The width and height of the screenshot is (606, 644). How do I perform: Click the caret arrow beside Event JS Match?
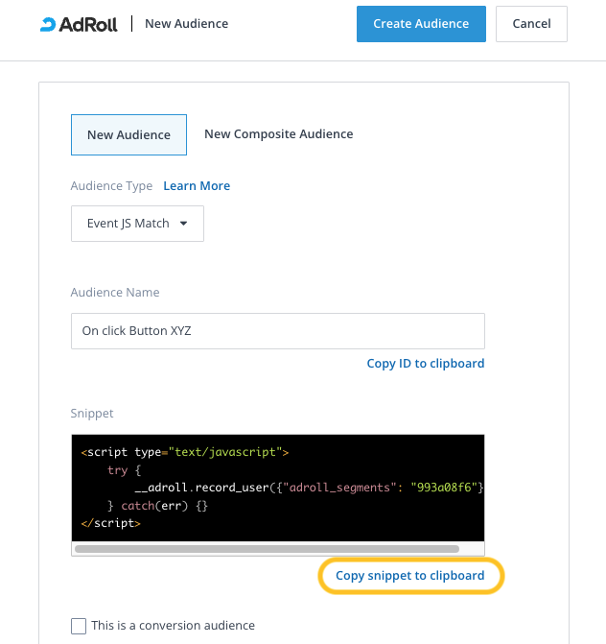[x=184, y=224]
